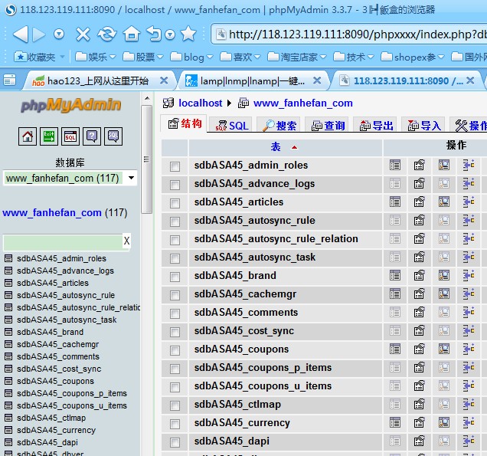Check the sdbASA45_advance_logs checkbox

click(175, 185)
